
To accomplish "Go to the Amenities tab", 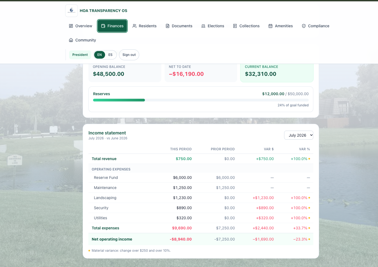I will coord(281,26).
